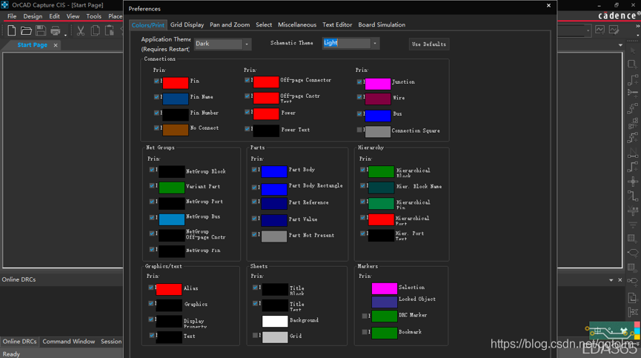Image resolution: width=641 pixels, height=358 pixels.
Task: Change the No Connect color swatch
Action: coord(176,130)
